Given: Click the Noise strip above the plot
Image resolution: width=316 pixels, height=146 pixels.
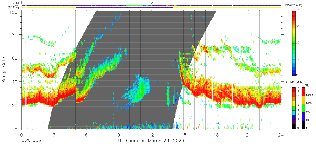Looking at the screenshot, I should (151, 5).
